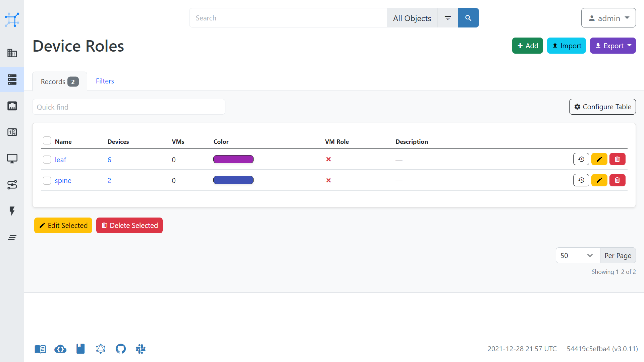Click the green Add button
The image size is (644, 362).
pos(527,46)
